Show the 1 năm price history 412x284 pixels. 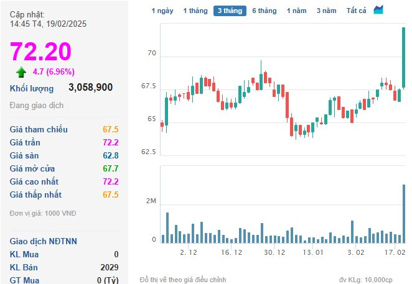tap(297, 11)
